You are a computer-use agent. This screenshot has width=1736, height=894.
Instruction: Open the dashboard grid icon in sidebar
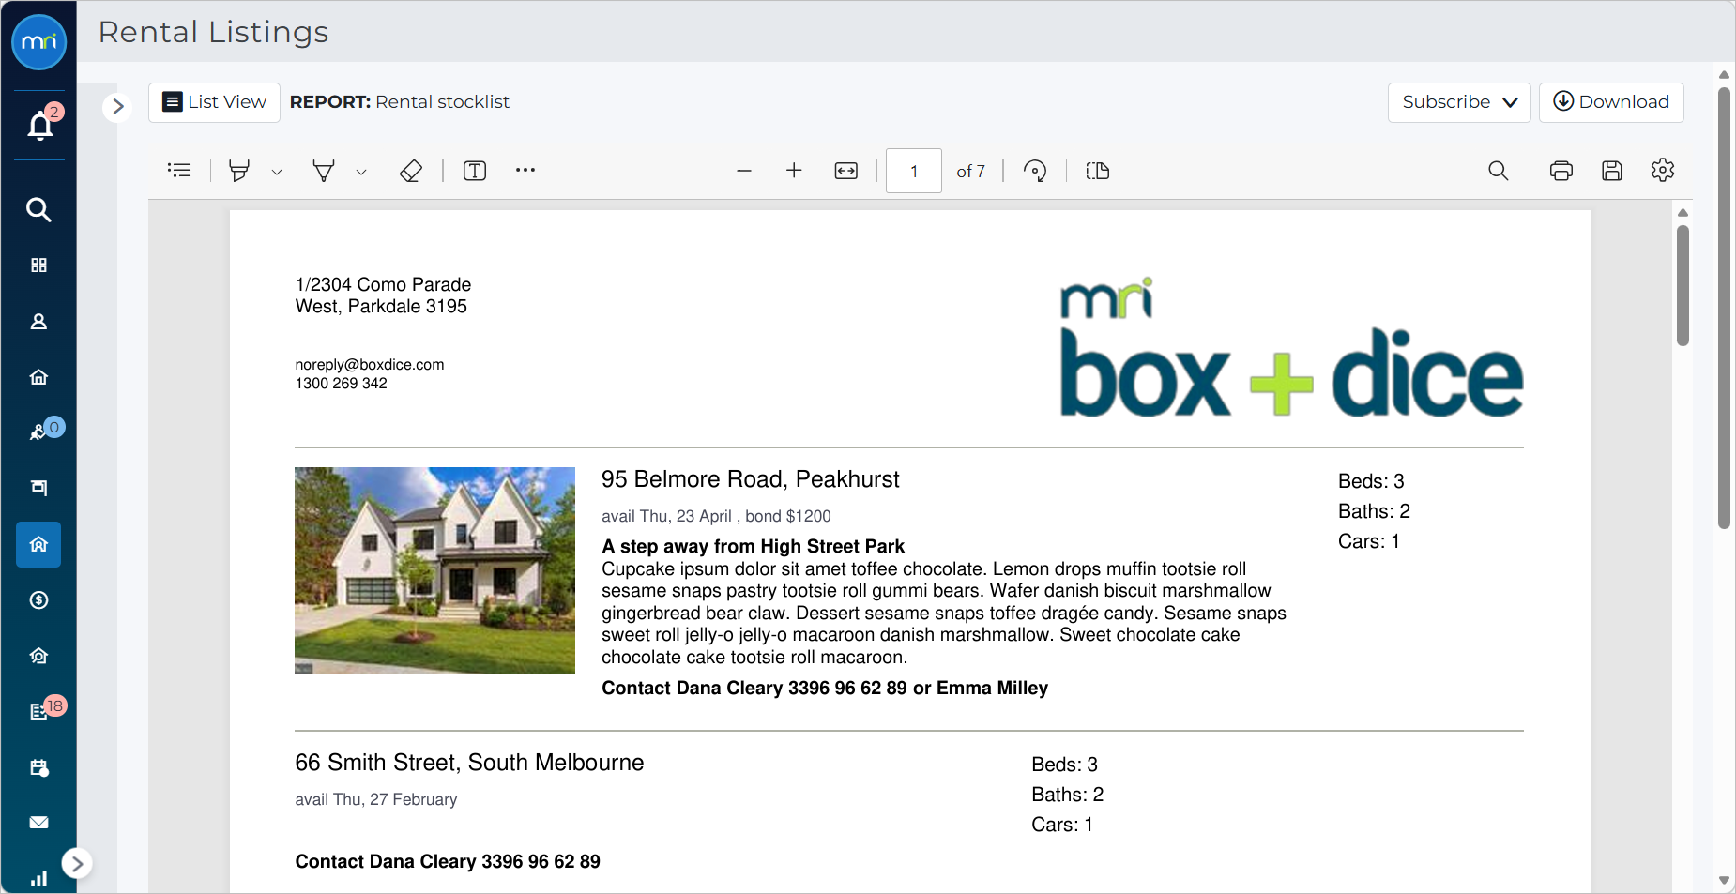click(38, 265)
